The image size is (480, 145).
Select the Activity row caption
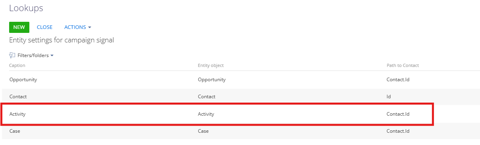tap(17, 114)
